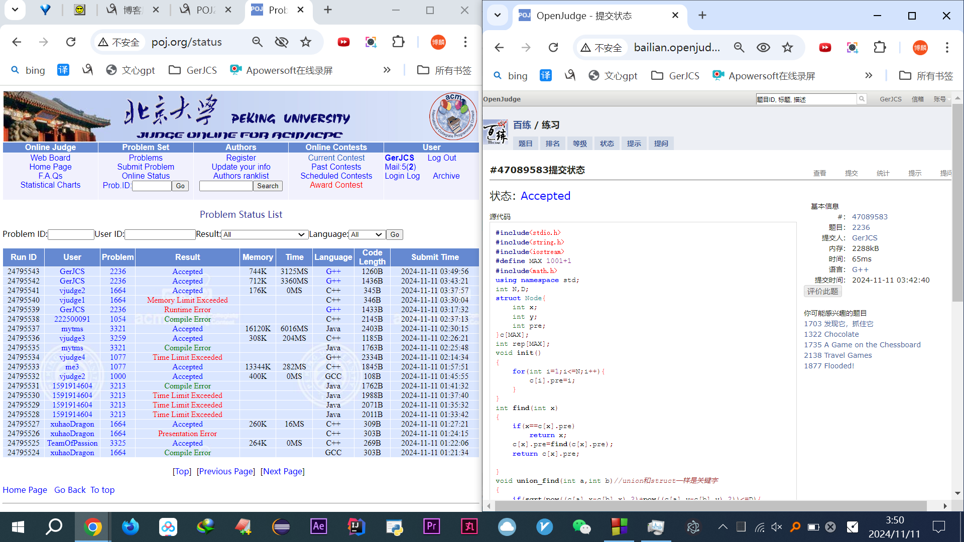The width and height of the screenshot is (964, 542).
Task: Switch to the 状态 tab in OpenJudge
Action: pyautogui.click(x=607, y=144)
